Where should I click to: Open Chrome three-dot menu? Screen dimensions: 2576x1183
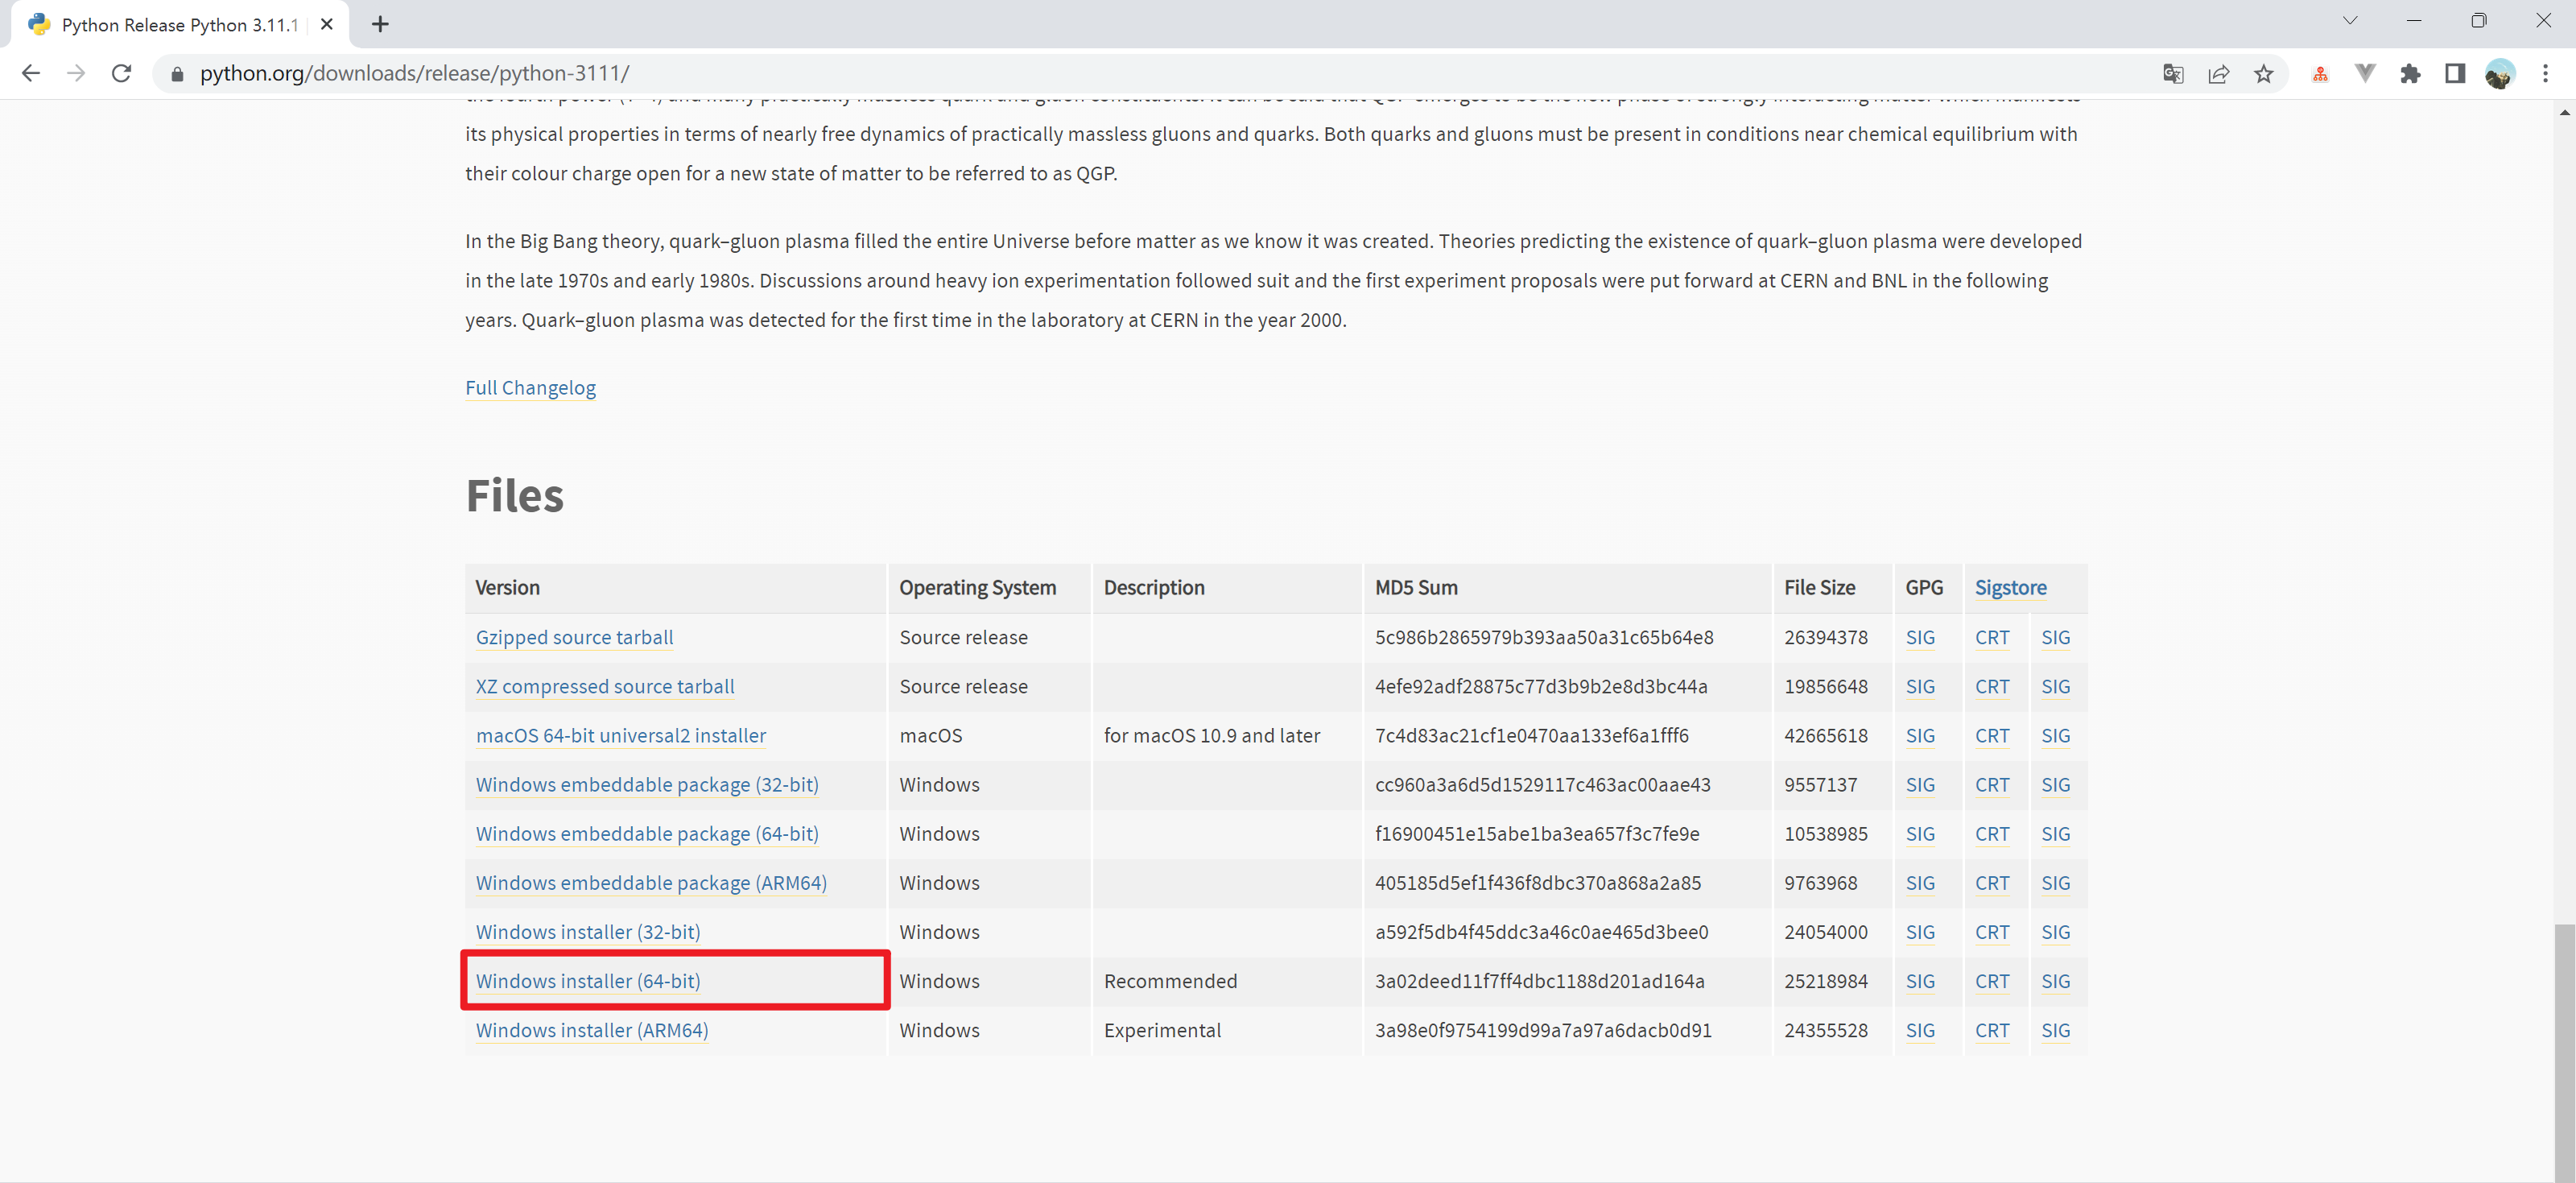coord(2545,73)
